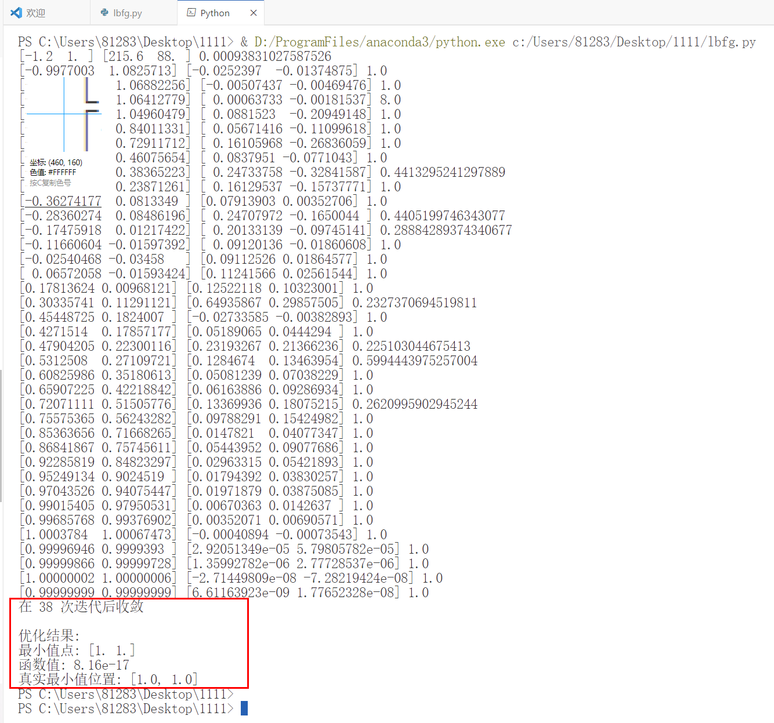Click the underlined number -0.36274177
This screenshot has height=723, width=774.
[63, 201]
